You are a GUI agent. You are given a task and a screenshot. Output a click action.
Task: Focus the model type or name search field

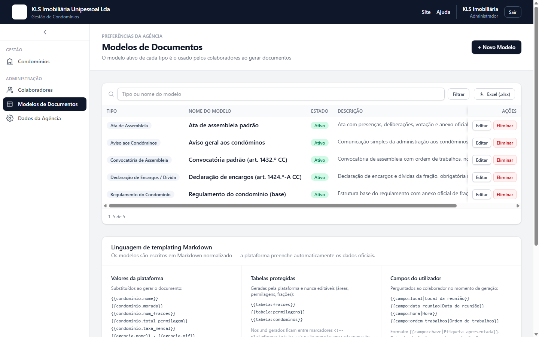pos(281,94)
